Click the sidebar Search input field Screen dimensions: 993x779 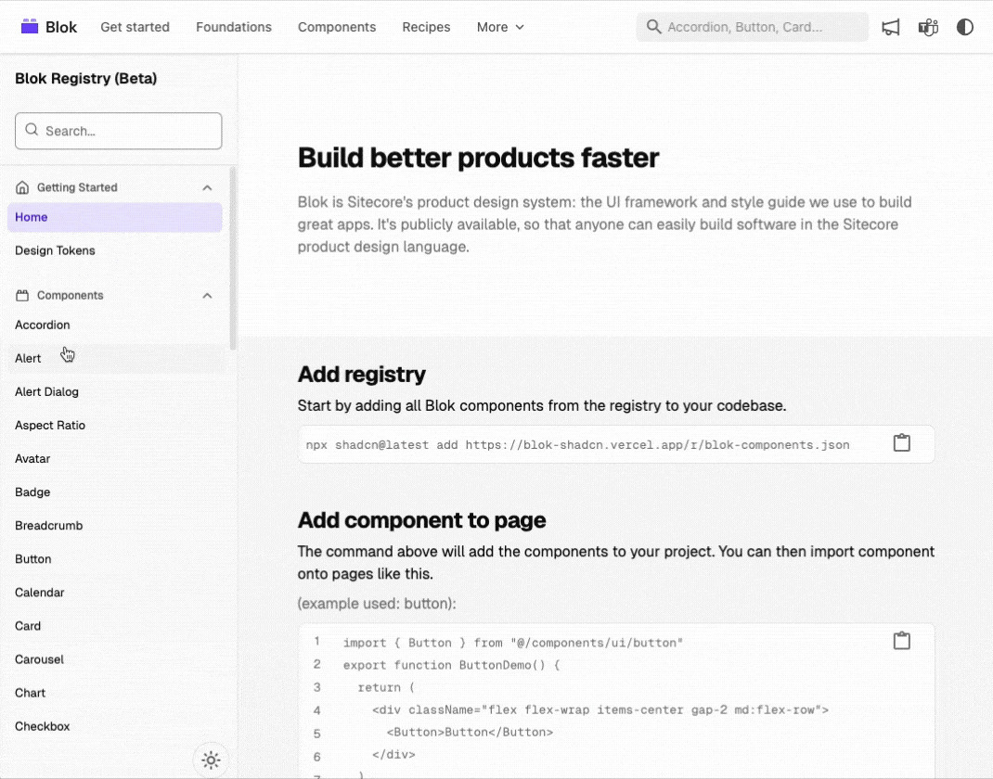click(118, 131)
